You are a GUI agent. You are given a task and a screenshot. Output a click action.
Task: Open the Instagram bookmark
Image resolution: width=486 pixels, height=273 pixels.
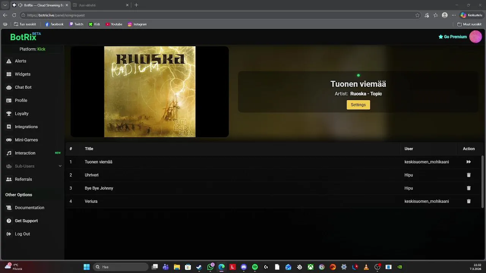[x=137, y=24]
